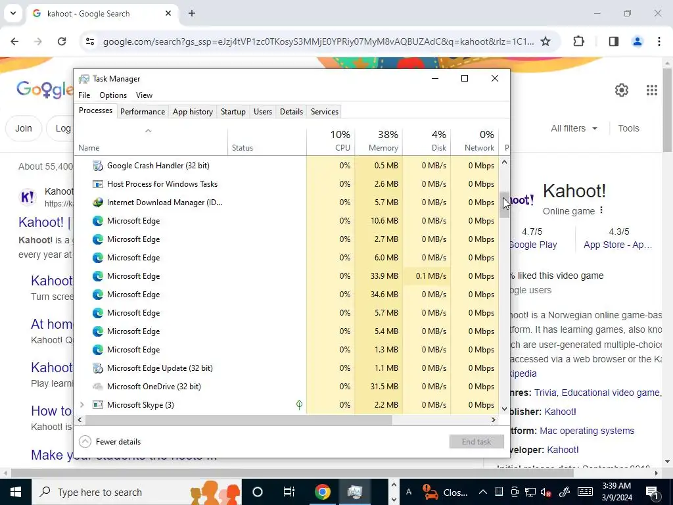Open Mac operating systems platform link
This screenshot has height=505, width=673.
[x=587, y=431]
